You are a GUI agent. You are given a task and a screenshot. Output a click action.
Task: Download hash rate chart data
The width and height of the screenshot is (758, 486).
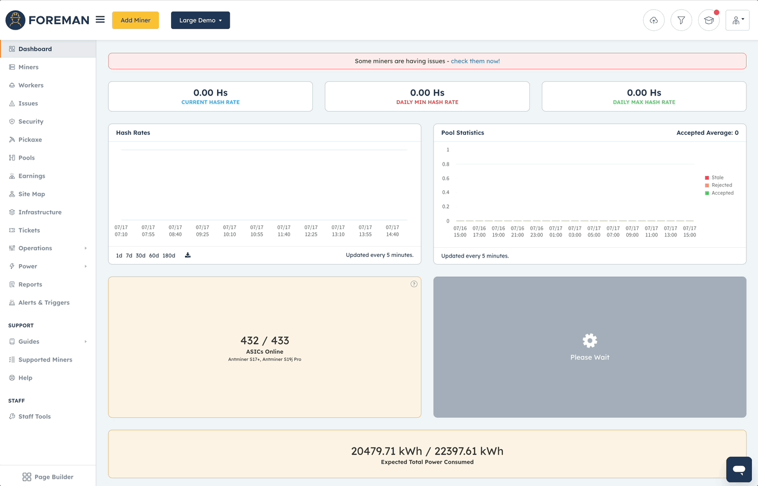[187, 255]
